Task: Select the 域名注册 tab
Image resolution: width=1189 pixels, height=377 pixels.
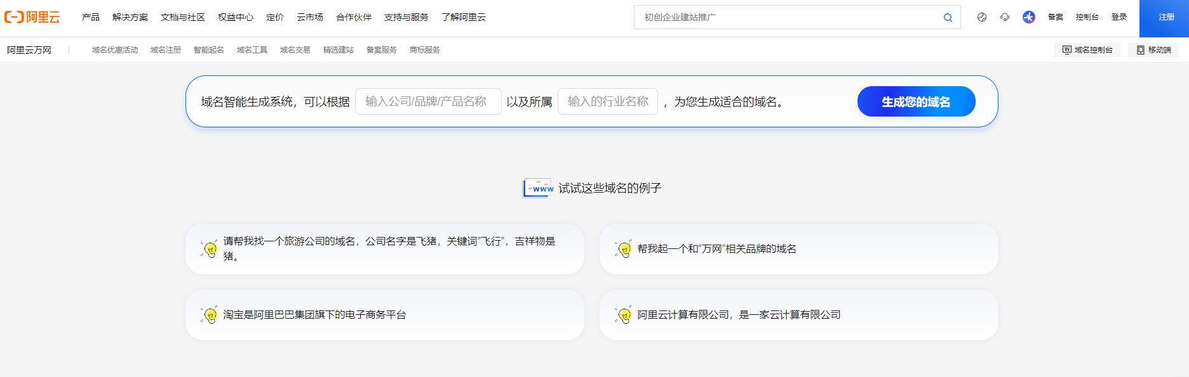Action: (166, 50)
